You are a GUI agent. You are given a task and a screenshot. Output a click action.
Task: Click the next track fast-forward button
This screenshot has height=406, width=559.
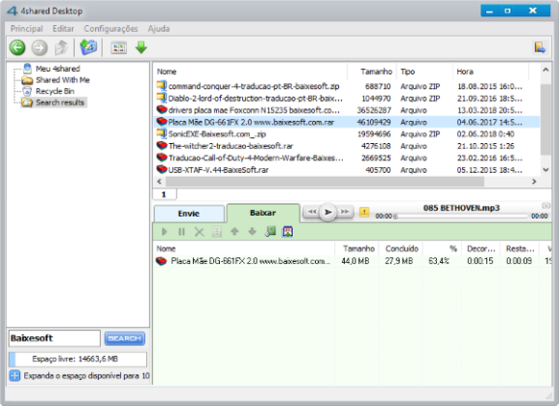pos(344,212)
